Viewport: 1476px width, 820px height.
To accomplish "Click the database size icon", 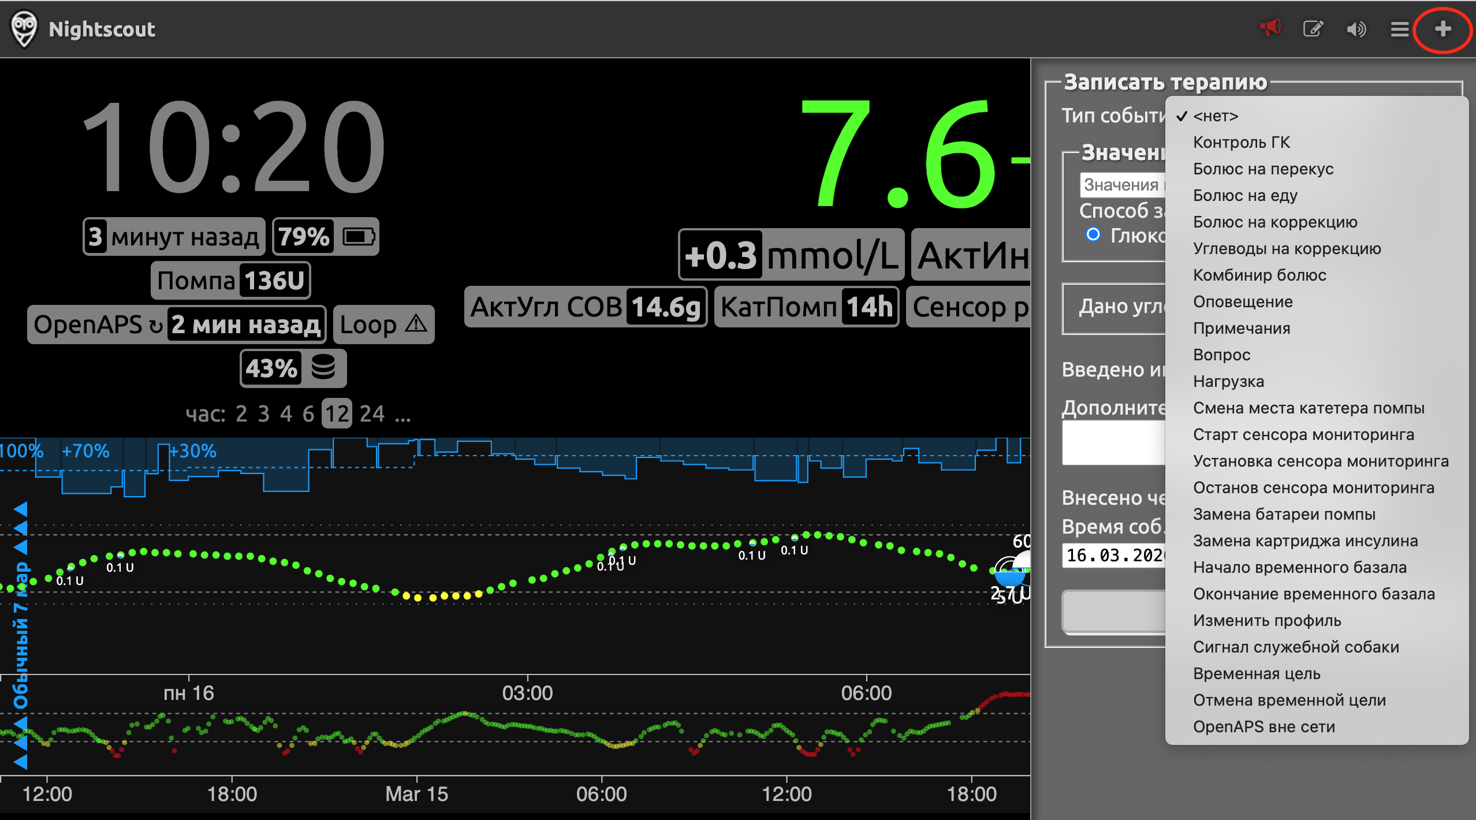I will tap(323, 367).
